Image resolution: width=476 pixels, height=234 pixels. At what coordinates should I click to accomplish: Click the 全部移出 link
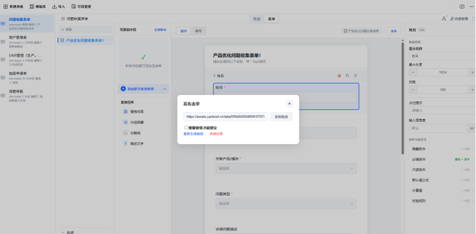coord(160,30)
